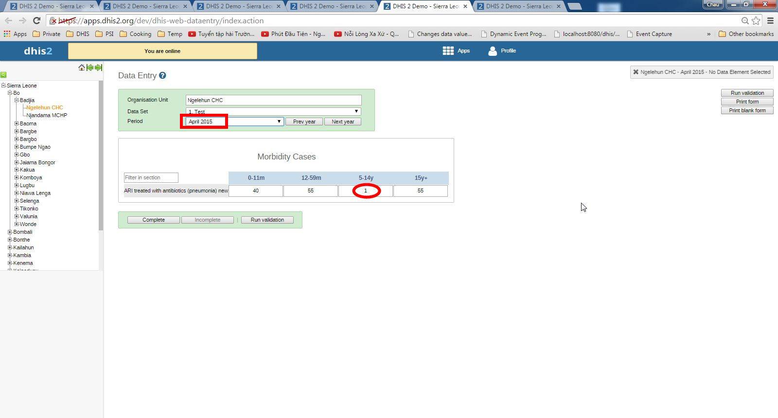778x418 pixels.
Task: Click the 12-59m cell containing 55
Action: 311,191
